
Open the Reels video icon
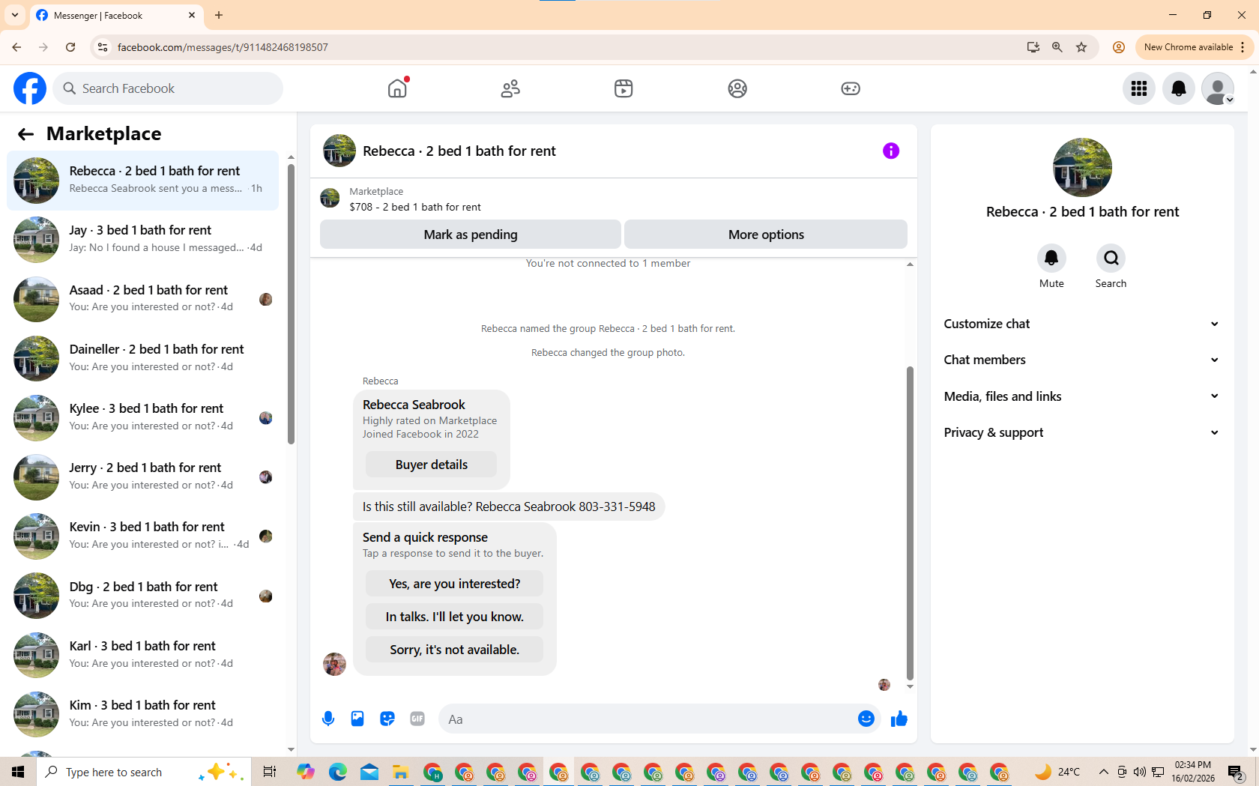tap(624, 88)
